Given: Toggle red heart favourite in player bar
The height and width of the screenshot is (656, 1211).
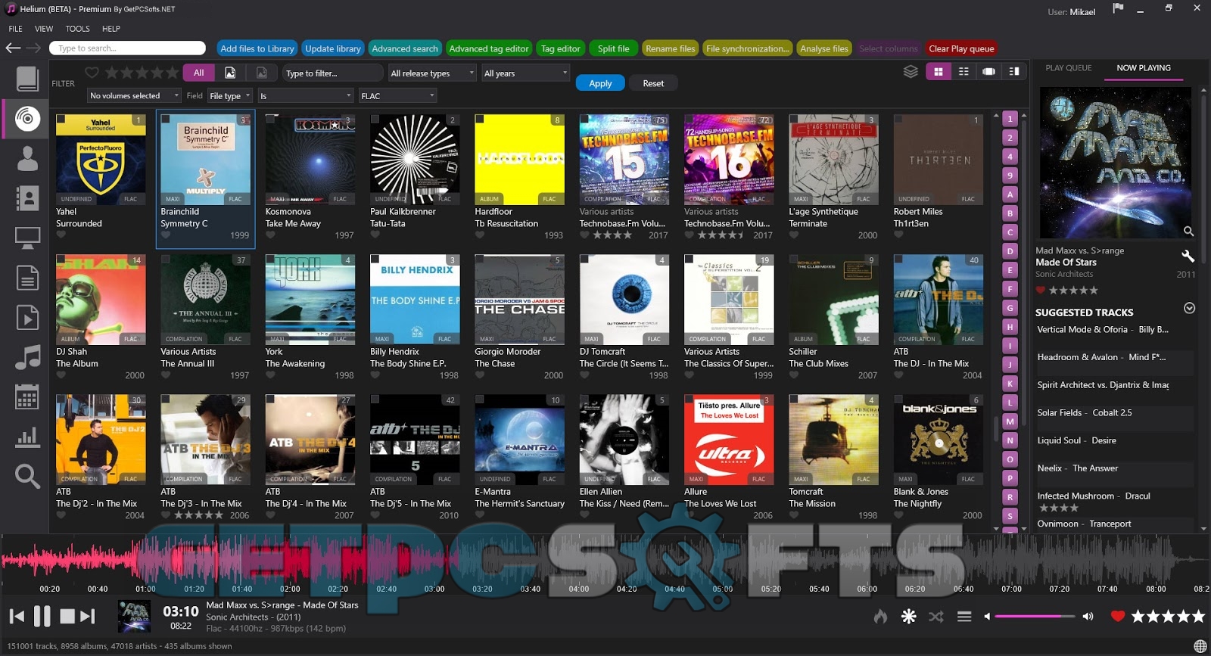Looking at the screenshot, I should [x=1117, y=617].
